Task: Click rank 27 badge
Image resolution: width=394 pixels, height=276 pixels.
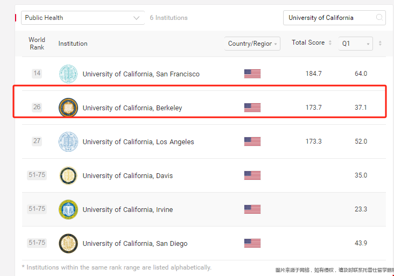Action: (x=37, y=141)
